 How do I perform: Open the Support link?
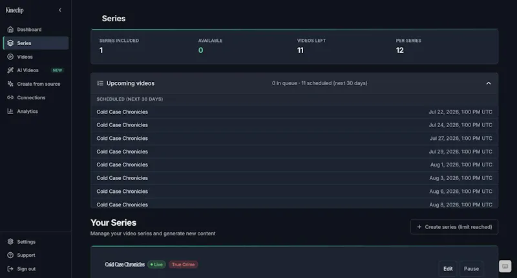point(36,255)
